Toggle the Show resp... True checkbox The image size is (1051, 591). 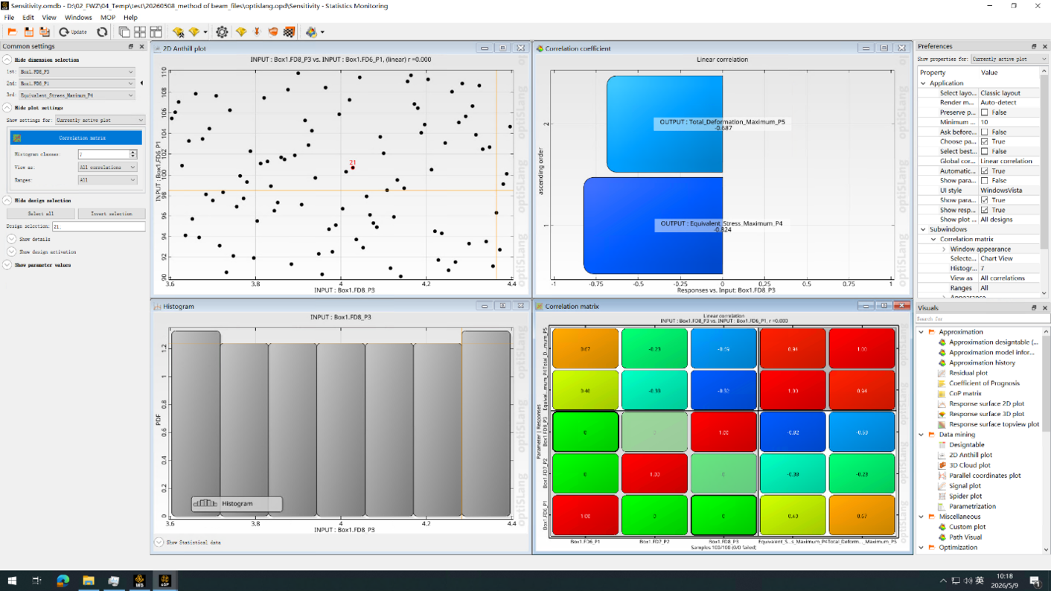click(x=984, y=210)
